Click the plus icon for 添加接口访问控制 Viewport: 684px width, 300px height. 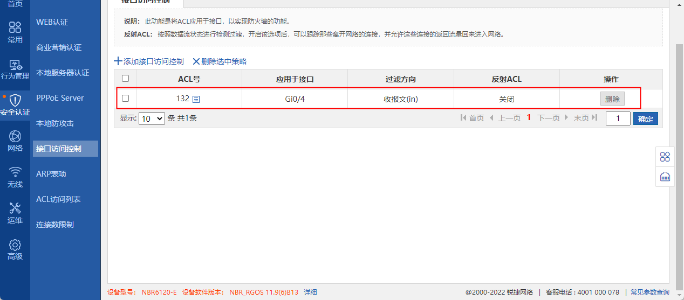[118, 61]
